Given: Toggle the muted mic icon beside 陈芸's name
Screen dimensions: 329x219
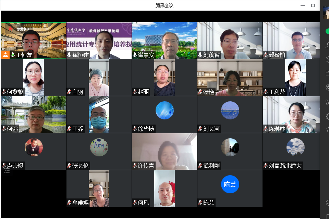Looking at the screenshot, I should [200, 203].
